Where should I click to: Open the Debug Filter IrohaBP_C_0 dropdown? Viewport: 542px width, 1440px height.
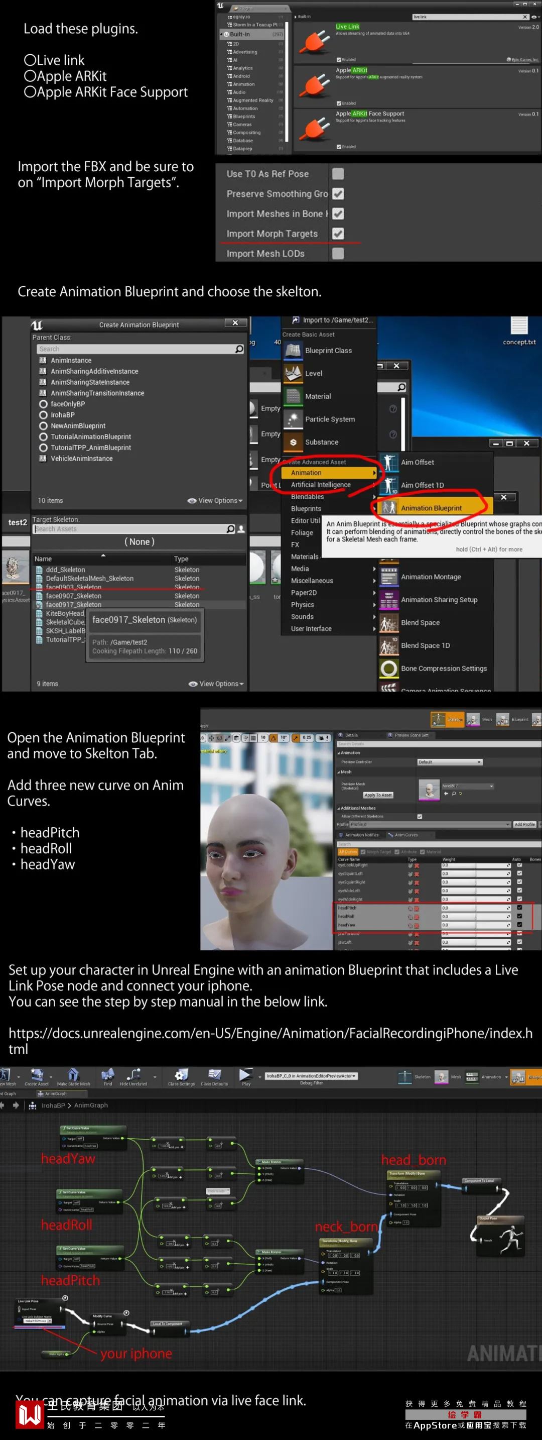[311, 1075]
